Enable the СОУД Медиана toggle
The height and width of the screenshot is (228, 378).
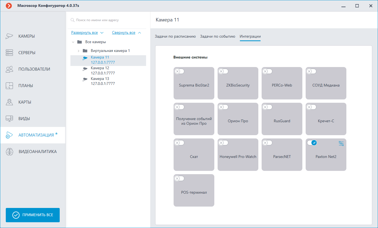(x=311, y=71)
